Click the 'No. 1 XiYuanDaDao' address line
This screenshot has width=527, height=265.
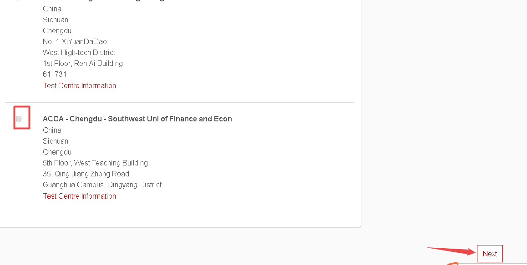pos(75,41)
